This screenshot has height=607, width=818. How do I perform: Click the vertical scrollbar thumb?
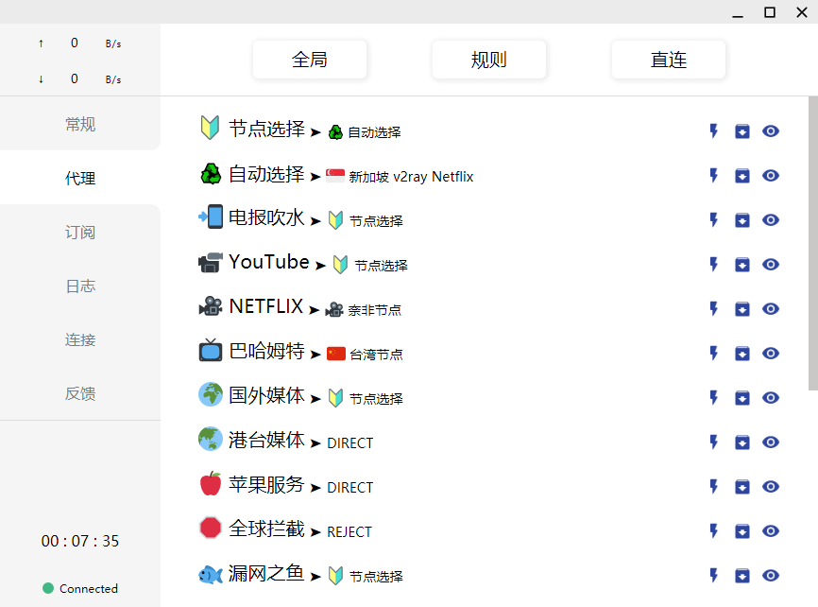(x=812, y=243)
